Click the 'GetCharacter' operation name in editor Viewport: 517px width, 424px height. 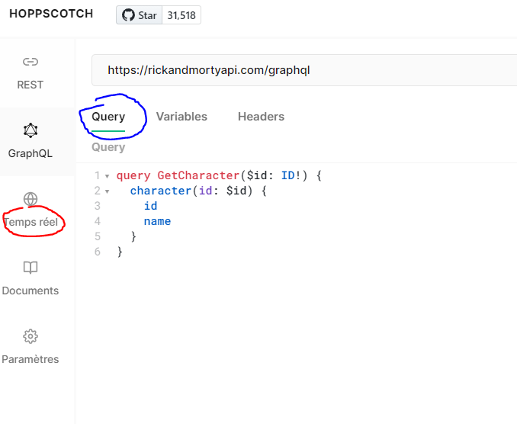tap(198, 175)
